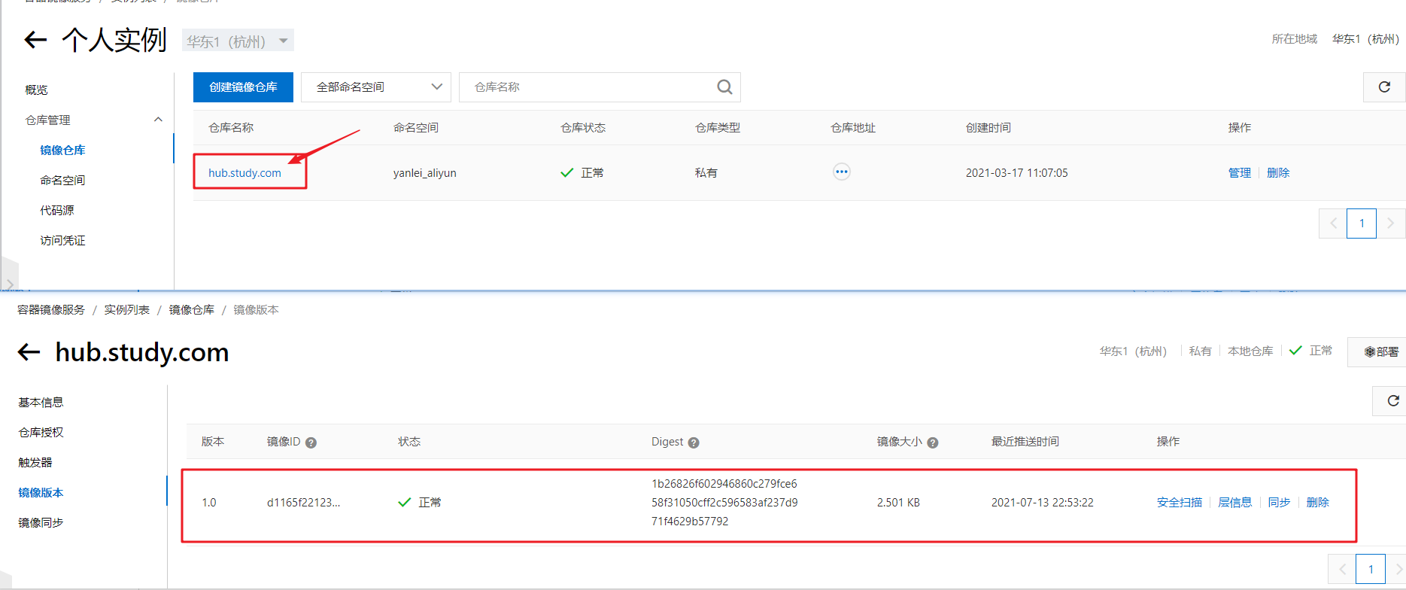Open help icon next to 镜像ID column
The height and width of the screenshot is (590, 1406).
311,442
